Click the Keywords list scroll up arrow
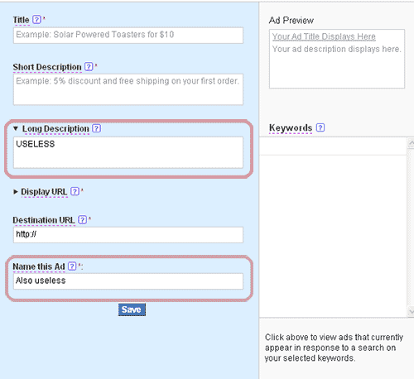Viewport: 414px width, 379px height. [411, 143]
